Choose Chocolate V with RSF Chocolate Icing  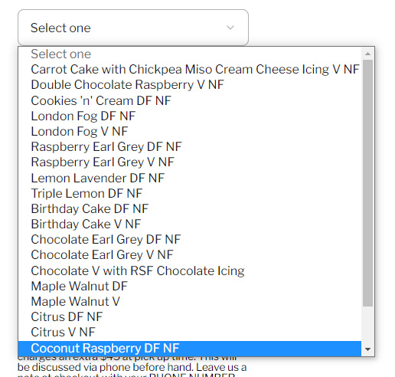coord(190,270)
